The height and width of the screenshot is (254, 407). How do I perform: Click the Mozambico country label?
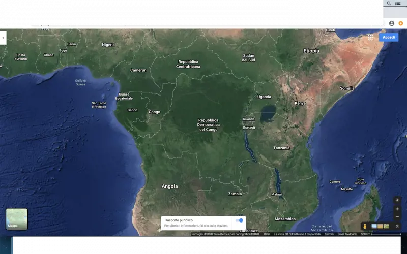285,219
